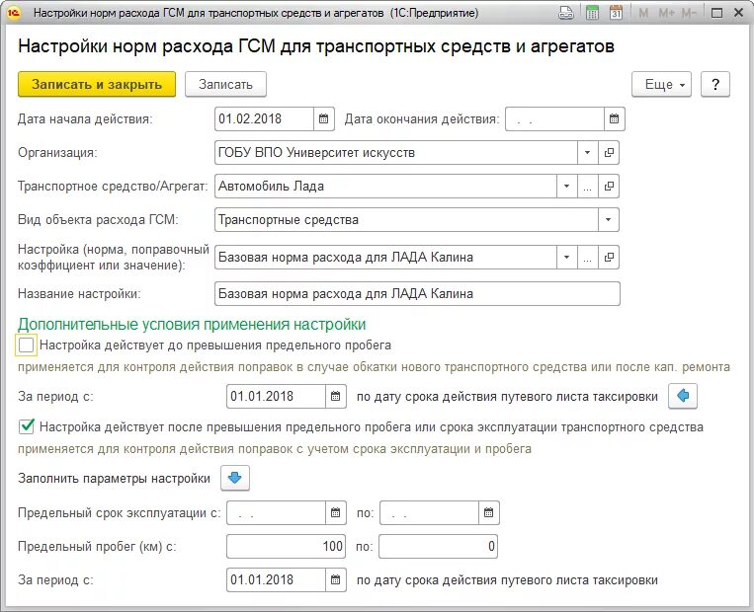
Task: Click the M memory button in title bar
Action: point(643,13)
